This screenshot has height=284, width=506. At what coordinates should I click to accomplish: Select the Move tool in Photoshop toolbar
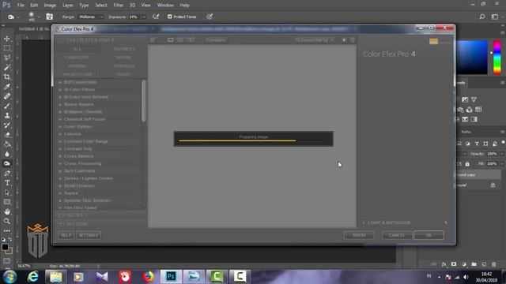pyautogui.click(x=7, y=39)
